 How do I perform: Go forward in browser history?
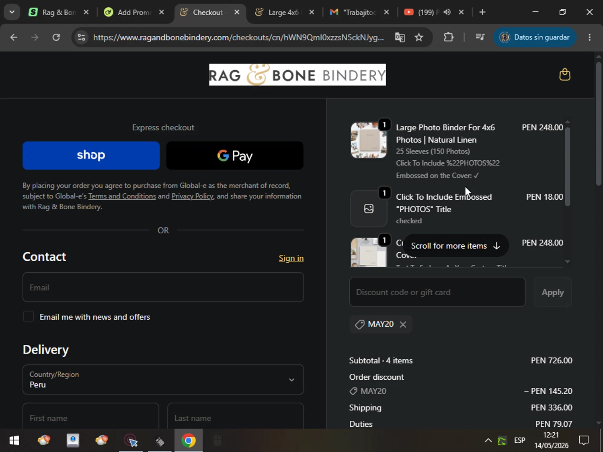click(x=35, y=37)
